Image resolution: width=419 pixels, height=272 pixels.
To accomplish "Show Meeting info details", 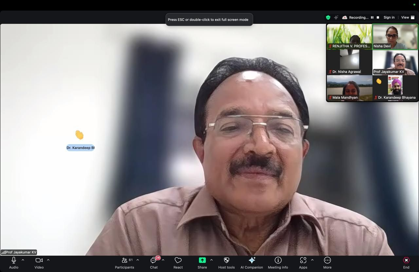I will (278, 263).
